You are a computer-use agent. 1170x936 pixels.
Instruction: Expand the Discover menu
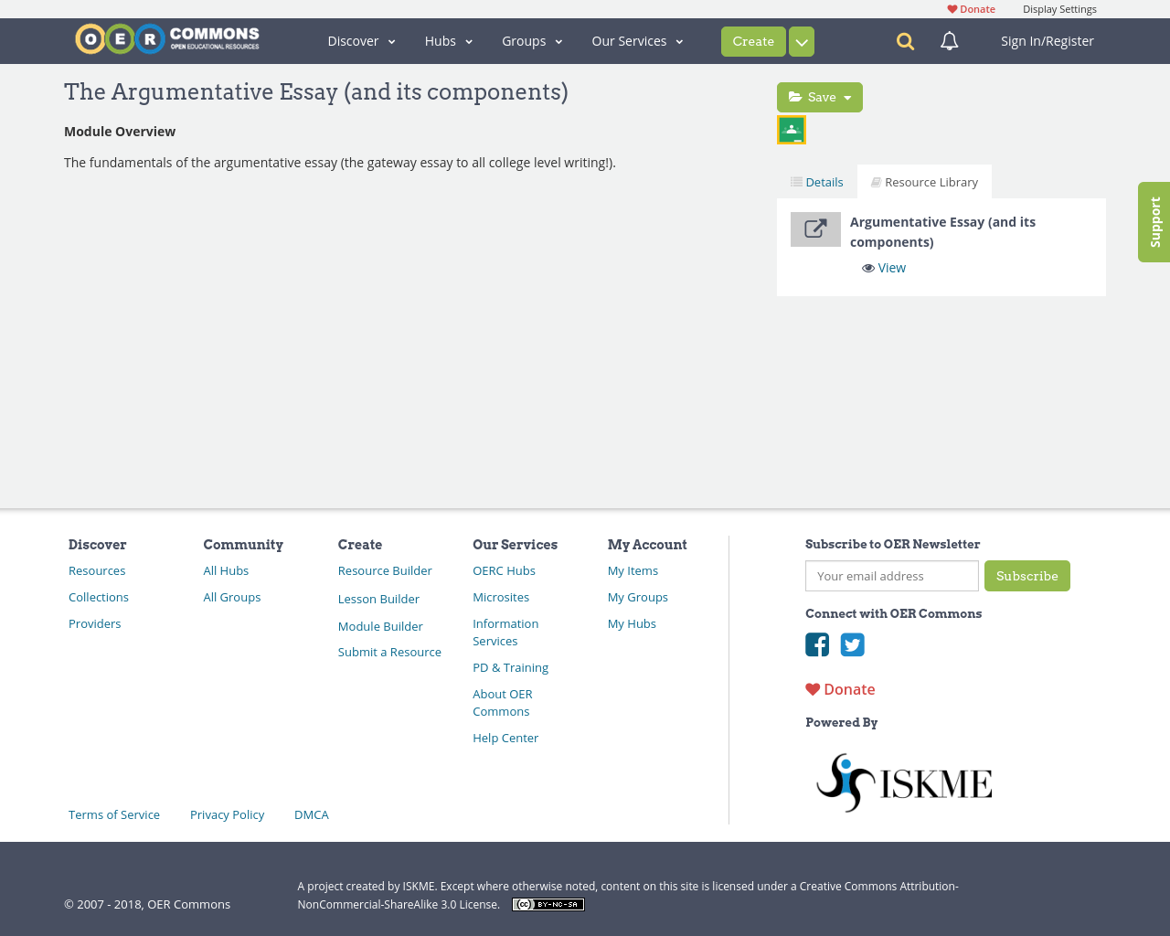[x=361, y=41]
